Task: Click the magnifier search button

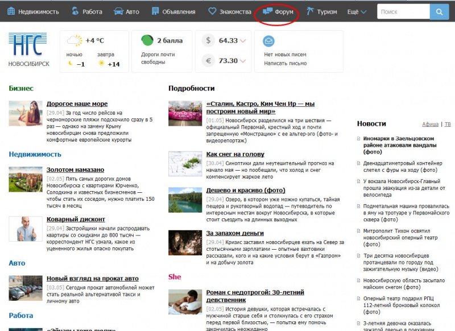Action: [x=439, y=12]
